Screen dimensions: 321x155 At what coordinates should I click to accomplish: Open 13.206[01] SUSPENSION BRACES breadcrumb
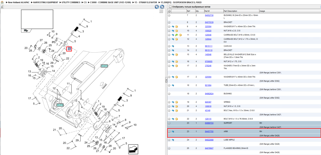point(181,2)
